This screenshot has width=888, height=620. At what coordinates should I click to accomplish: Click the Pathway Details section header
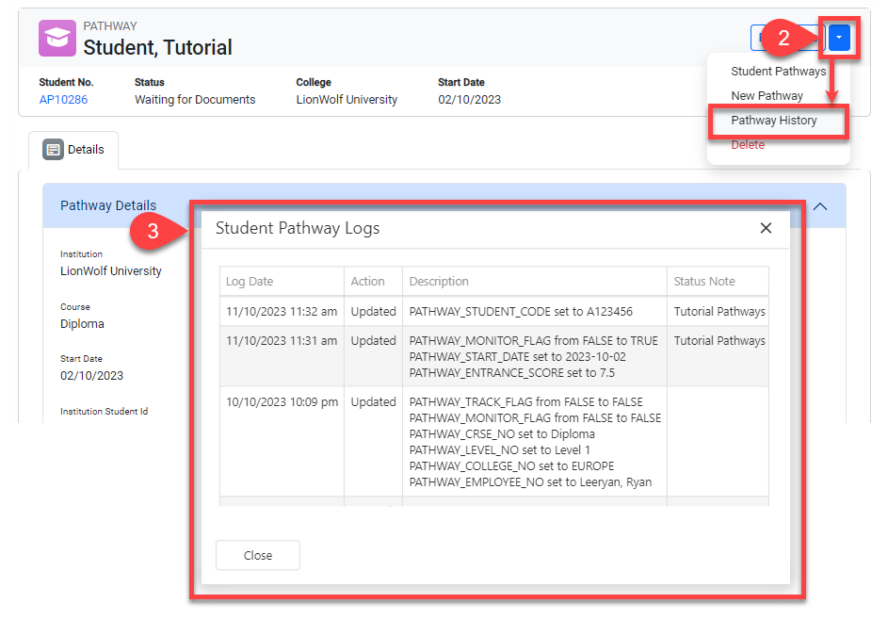[x=108, y=205]
